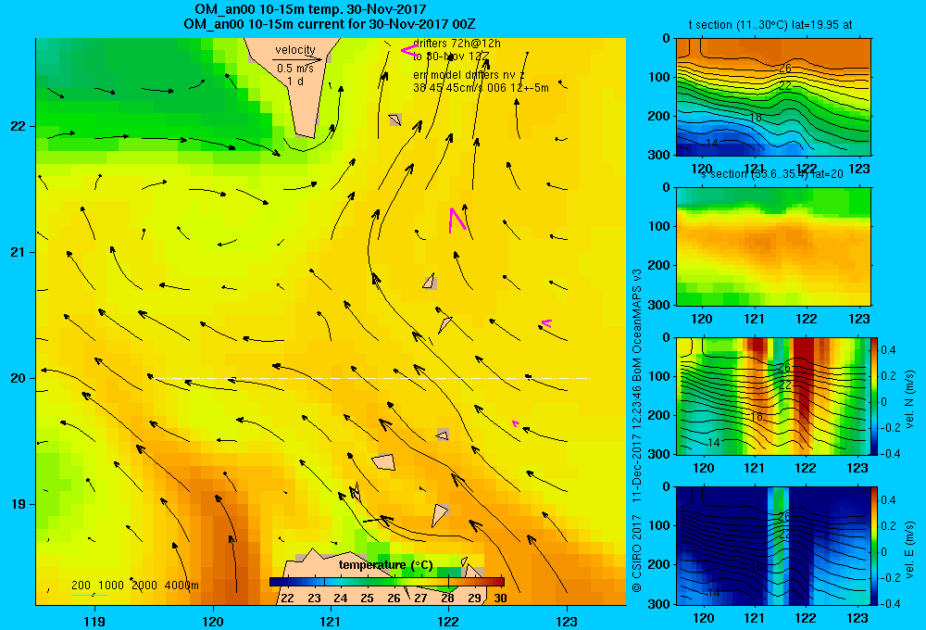
Task: Click the '-0.4' tick on vel. E colorbar
Action: (x=890, y=603)
